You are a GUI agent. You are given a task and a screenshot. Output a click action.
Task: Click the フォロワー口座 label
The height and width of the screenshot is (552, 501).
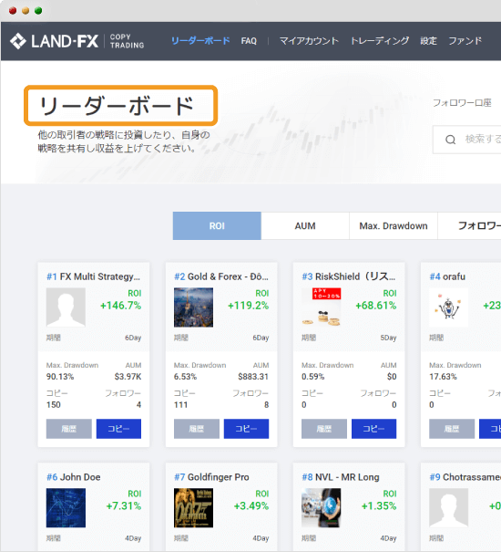pyautogui.click(x=462, y=103)
